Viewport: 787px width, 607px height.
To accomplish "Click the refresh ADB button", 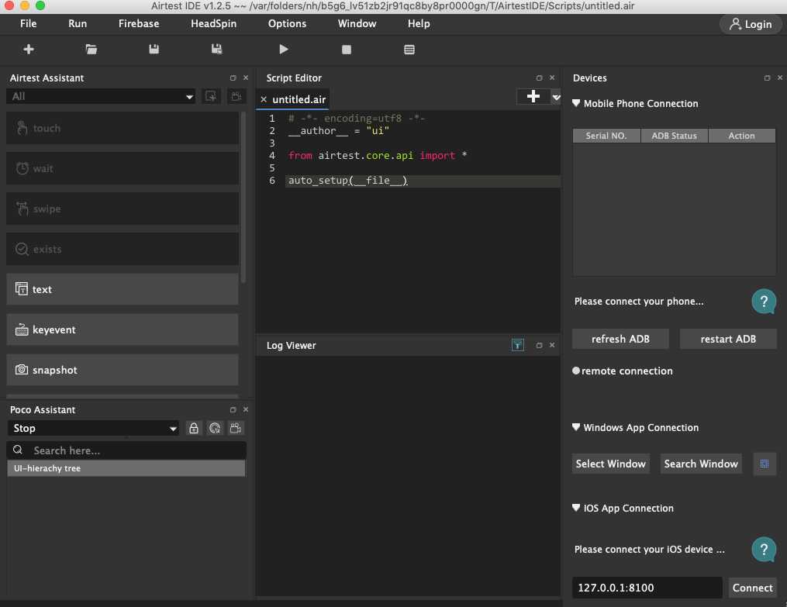I will tap(620, 339).
